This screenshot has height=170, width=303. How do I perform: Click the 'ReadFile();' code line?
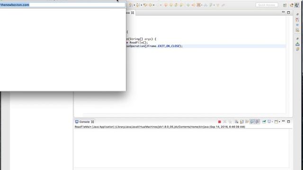(139, 42)
